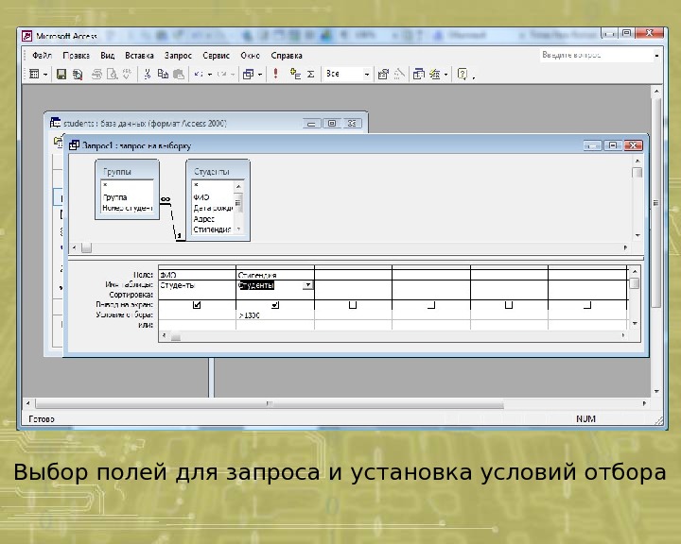Click the File Search toolbar icon
This screenshot has height=544, width=681.
click(78, 75)
